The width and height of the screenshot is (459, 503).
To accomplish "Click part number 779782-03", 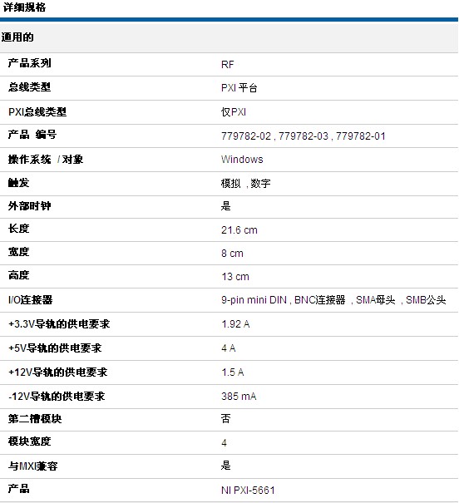I will (304, 136).
